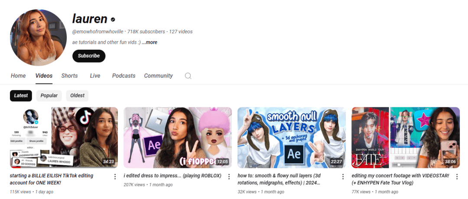
Task: Open options menu for dress to impress video
Action: 229,177
